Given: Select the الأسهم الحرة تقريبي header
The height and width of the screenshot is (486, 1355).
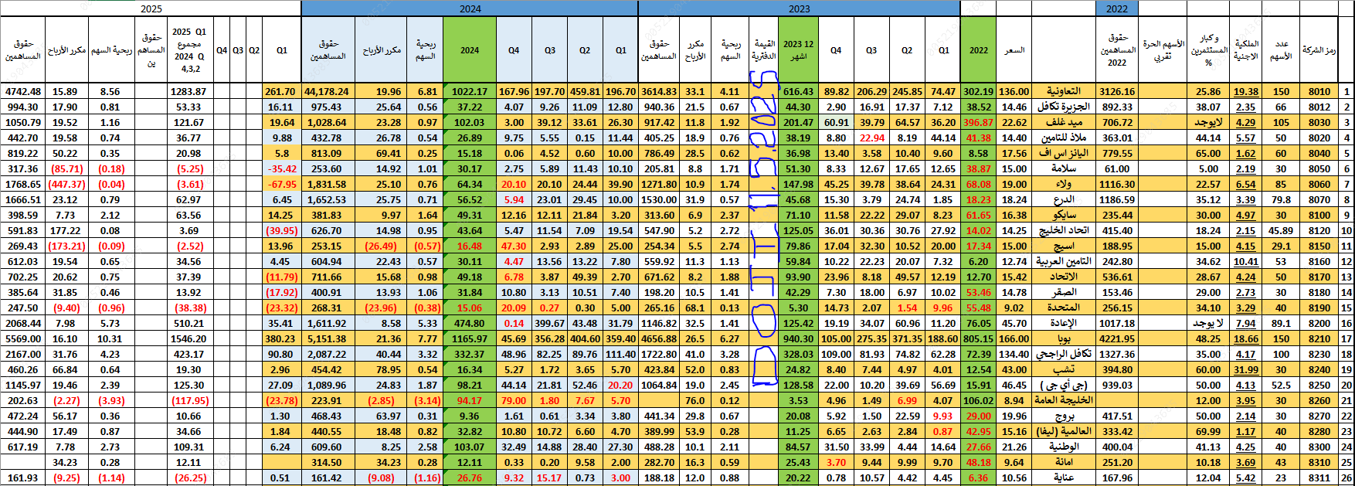Looking at the screenshot, I should click(1163, 49).
